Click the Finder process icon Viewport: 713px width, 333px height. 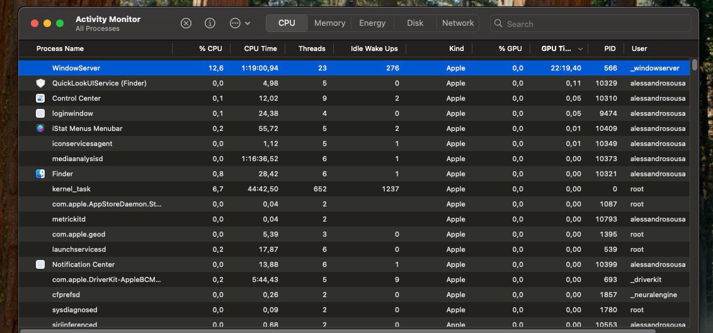click(x=40, y=174)
